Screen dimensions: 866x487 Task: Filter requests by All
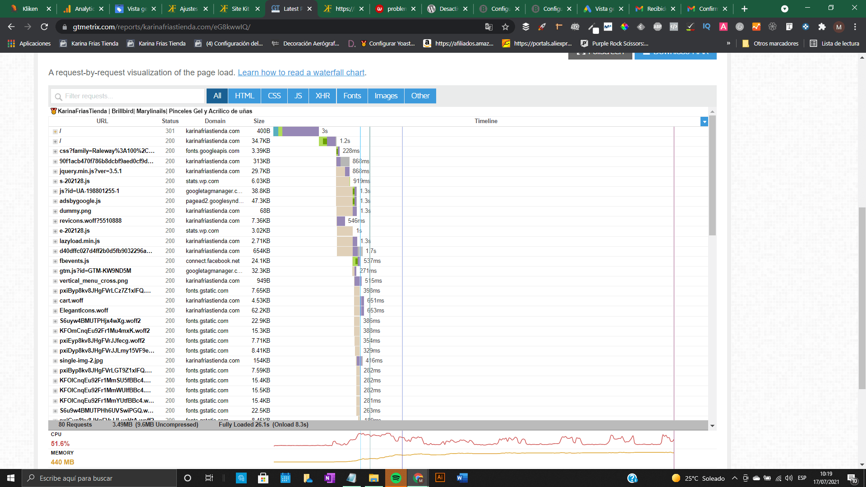click(217, 96)
